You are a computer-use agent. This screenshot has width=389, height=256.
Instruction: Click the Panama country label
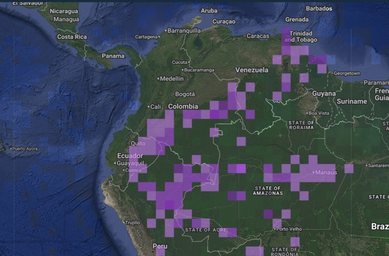[113, 56]
